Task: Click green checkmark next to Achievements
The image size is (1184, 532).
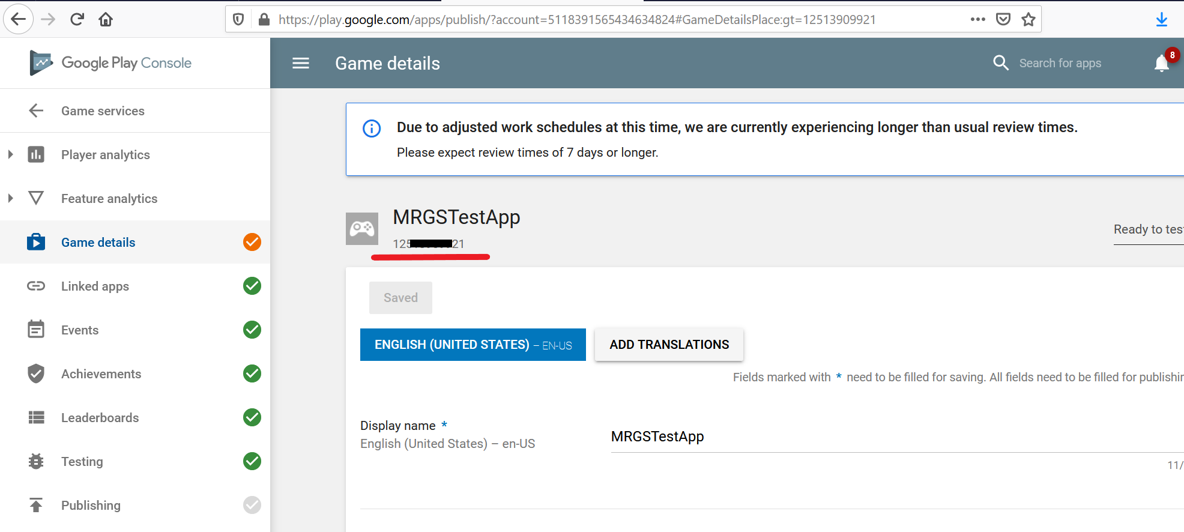Action: click(252, 373)
